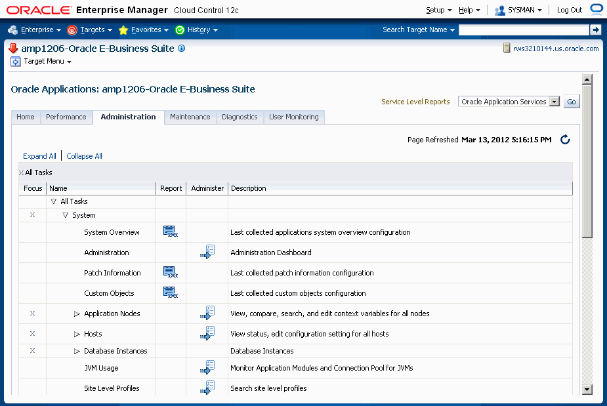Switch to the Maintenance tab

(x=190, y=117)
